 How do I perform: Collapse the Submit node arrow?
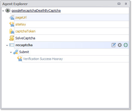point(11,52)
